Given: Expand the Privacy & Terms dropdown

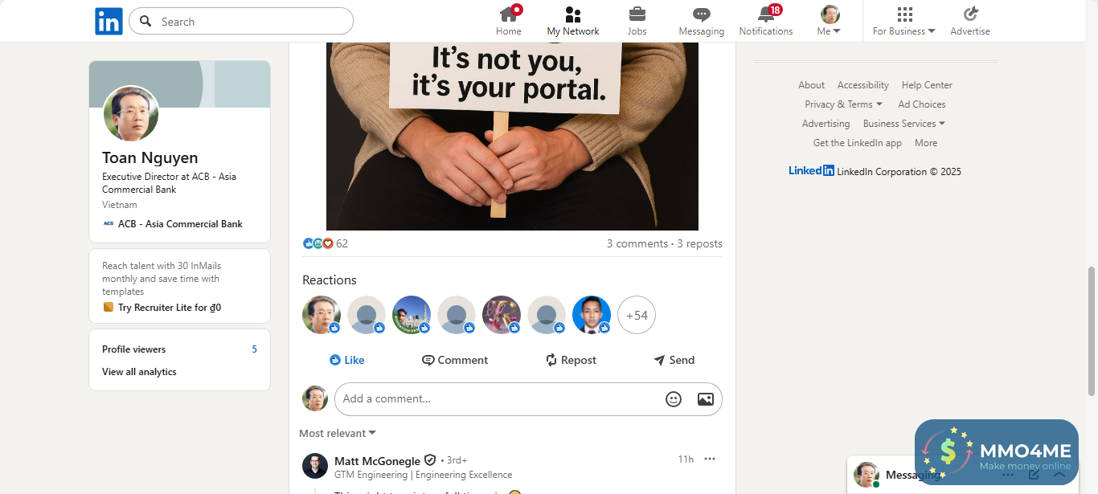Looking at the screenshot, I should tap(843, 104).
